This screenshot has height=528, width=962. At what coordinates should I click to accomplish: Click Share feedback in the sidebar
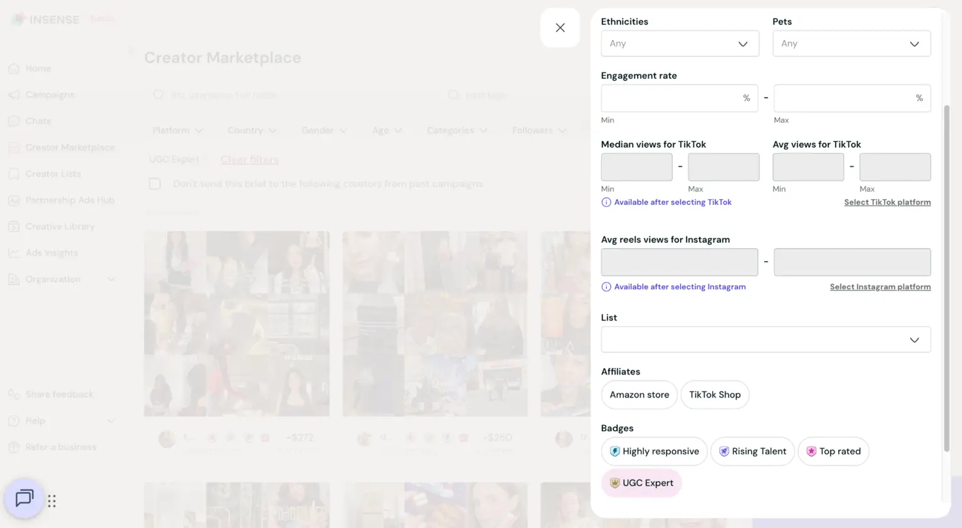click(x=59, y=394)
